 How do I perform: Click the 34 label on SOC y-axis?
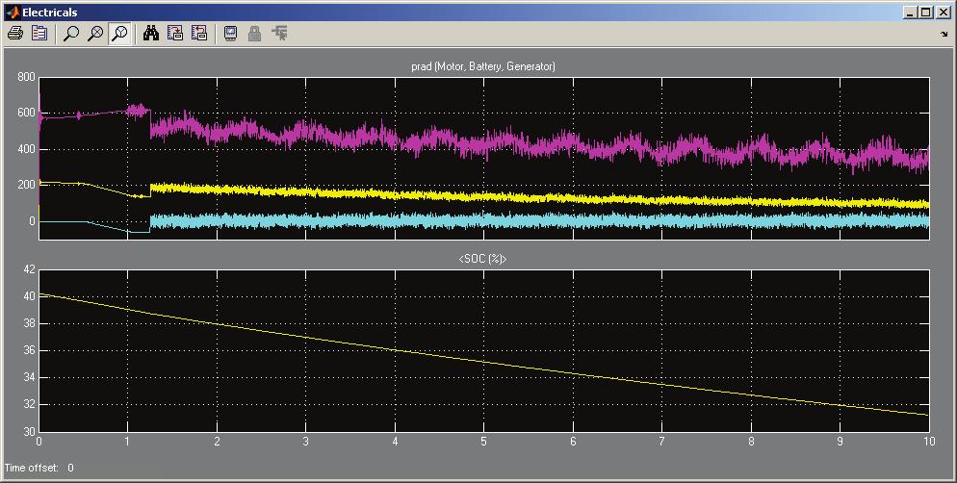coord(29,378)
